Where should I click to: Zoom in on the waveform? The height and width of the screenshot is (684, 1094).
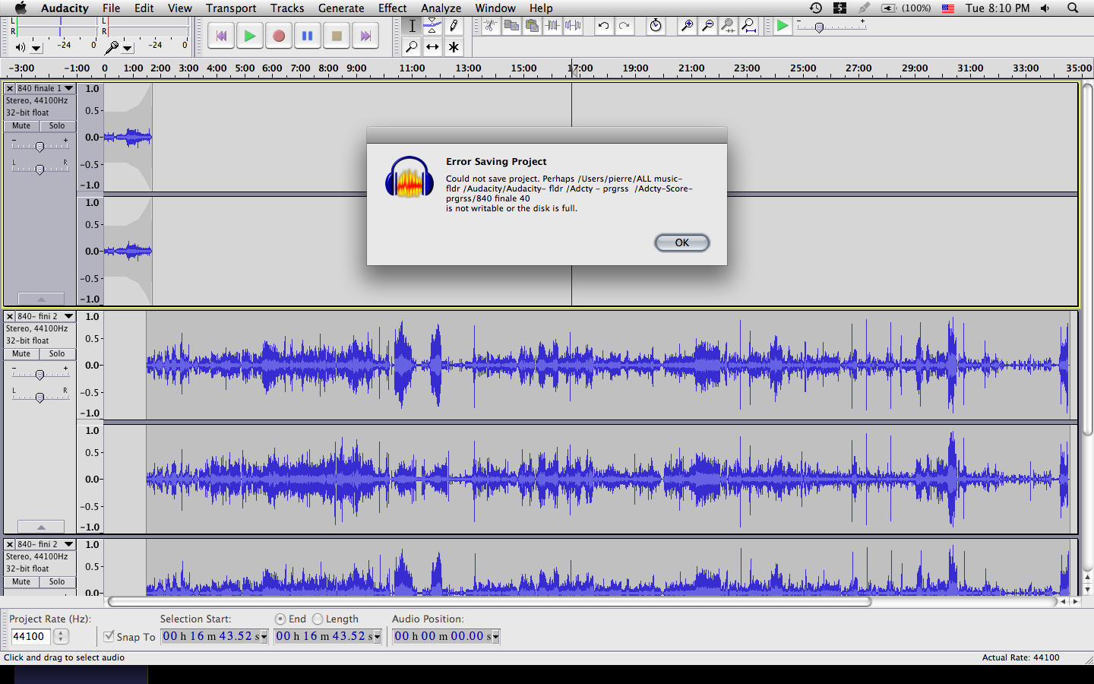pyautogui.click(x=686, y=25)
